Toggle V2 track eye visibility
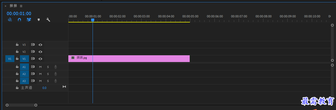Viewport: 336px width, 110px height. 40,52
